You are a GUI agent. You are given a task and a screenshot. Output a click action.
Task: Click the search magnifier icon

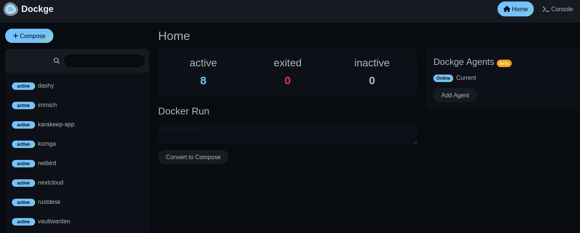(57, 61)
